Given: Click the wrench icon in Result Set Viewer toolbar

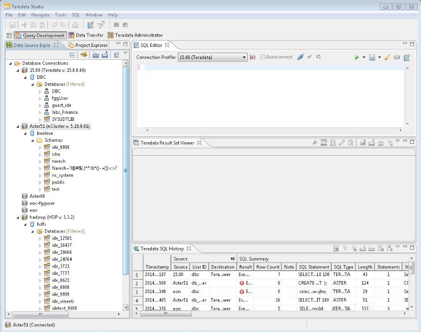Looking at the screenshot, I should (x=316, y=142).
